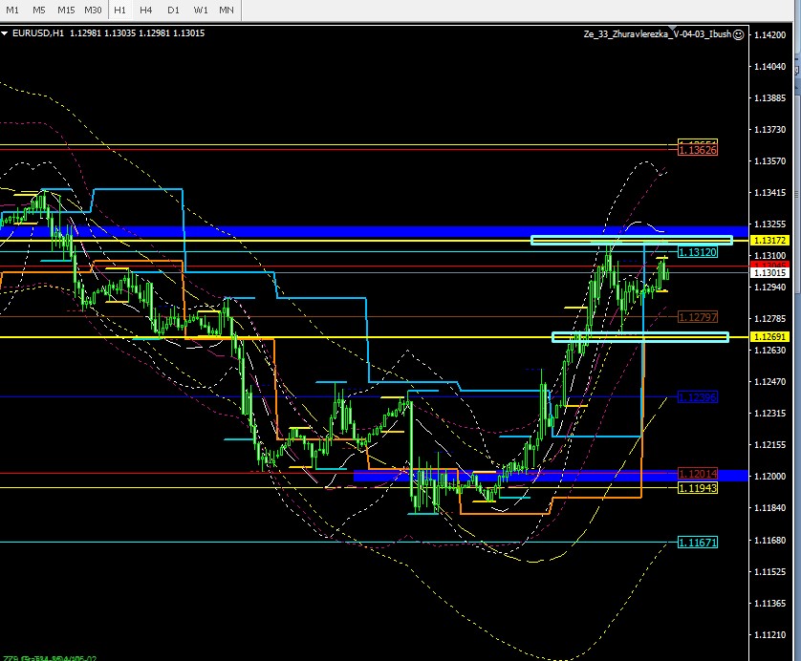
Task: Click the Ze_33_Zhuravlerezka expert advisor name
Action: 658,33
